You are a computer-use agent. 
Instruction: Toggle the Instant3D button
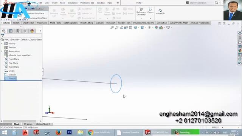click(160, 12)
